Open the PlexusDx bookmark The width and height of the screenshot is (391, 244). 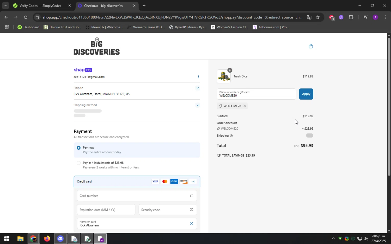[x=104, y=27]
